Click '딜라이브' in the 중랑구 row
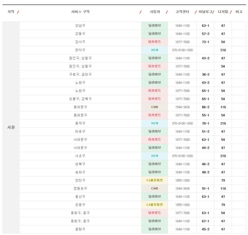 pyautogui.click(x=154, y=229)
